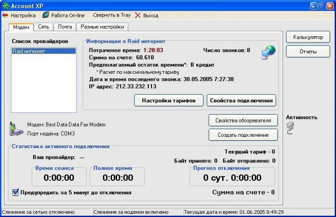
Task: Click the last call date 30.05.2005 7:27:38
Action: click(x=208, y=79)
